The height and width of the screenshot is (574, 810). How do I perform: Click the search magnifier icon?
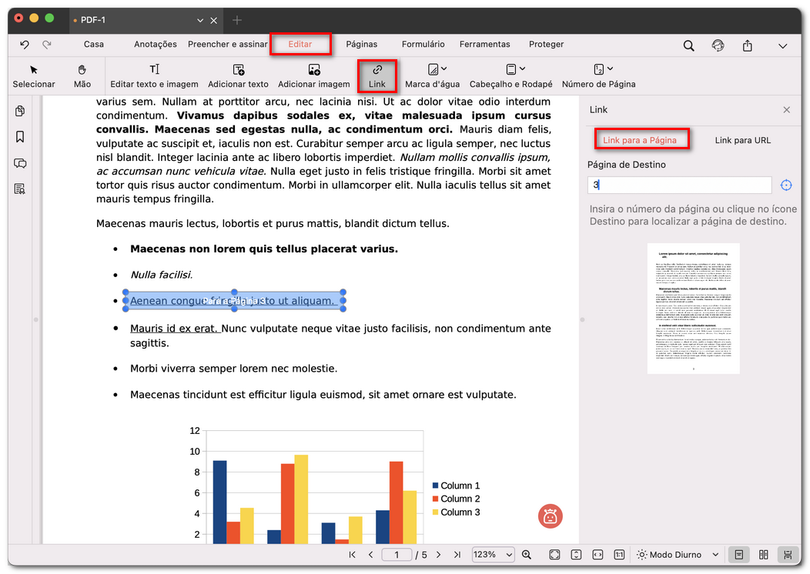point(689,45)
